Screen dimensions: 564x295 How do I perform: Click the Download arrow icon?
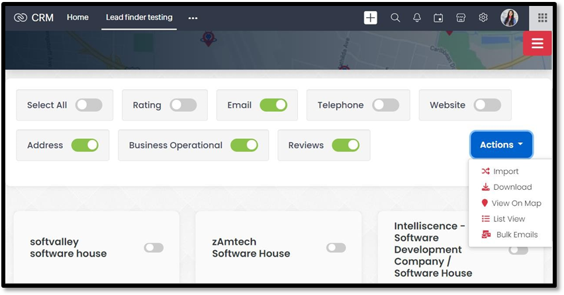(x=486, y=187)
